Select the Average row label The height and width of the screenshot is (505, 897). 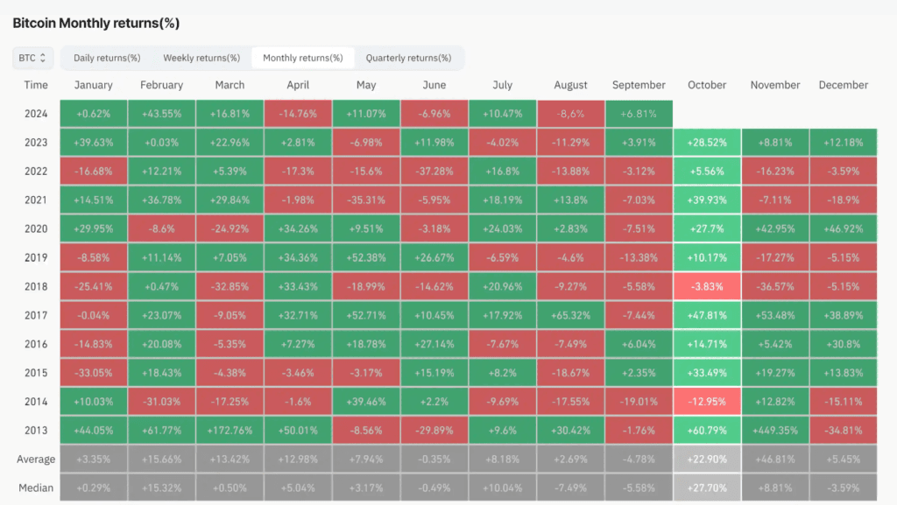(x=35, y=459)
